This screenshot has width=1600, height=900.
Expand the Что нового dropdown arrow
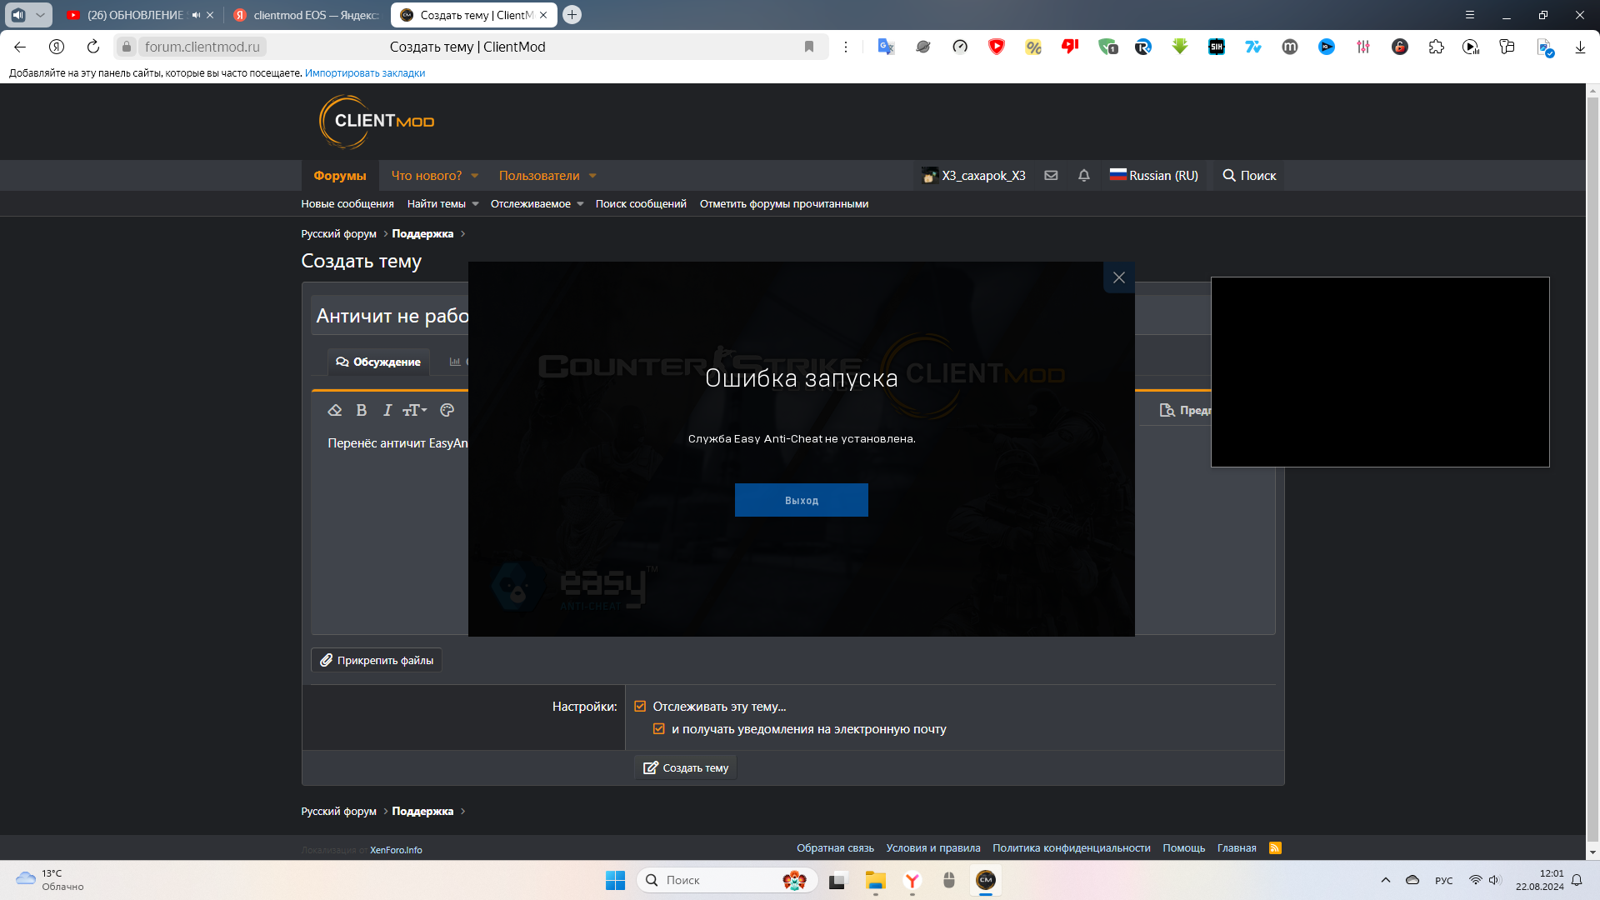tap(475, 176)
